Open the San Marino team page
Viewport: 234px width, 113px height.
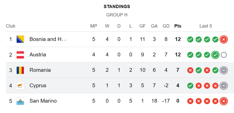(x=43, y=101)
